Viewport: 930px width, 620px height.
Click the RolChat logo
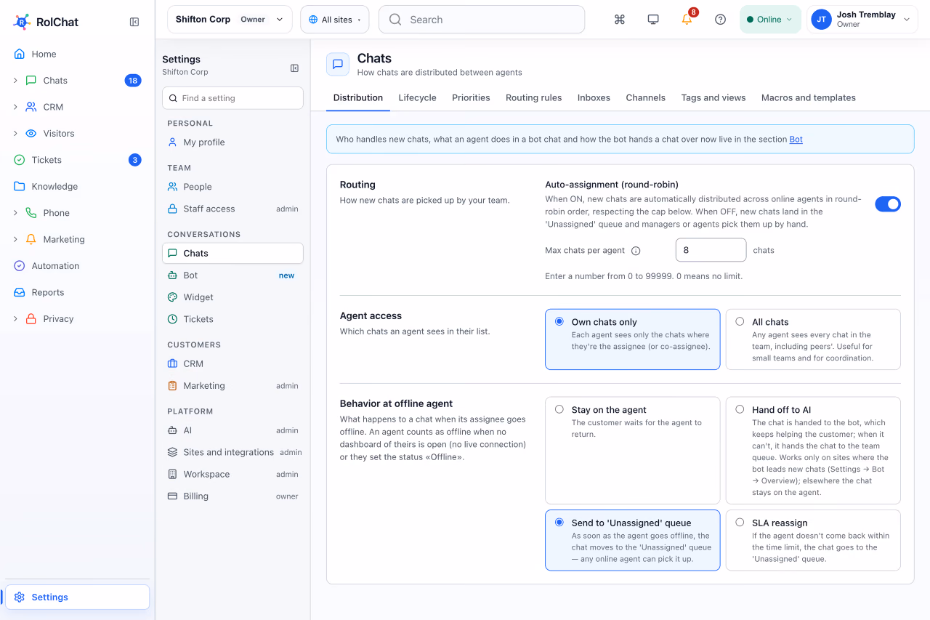click(x=46, y=22)
